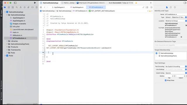Open the Indent Using dropdown
Viewport: 187px width, 105px height.
176,73
